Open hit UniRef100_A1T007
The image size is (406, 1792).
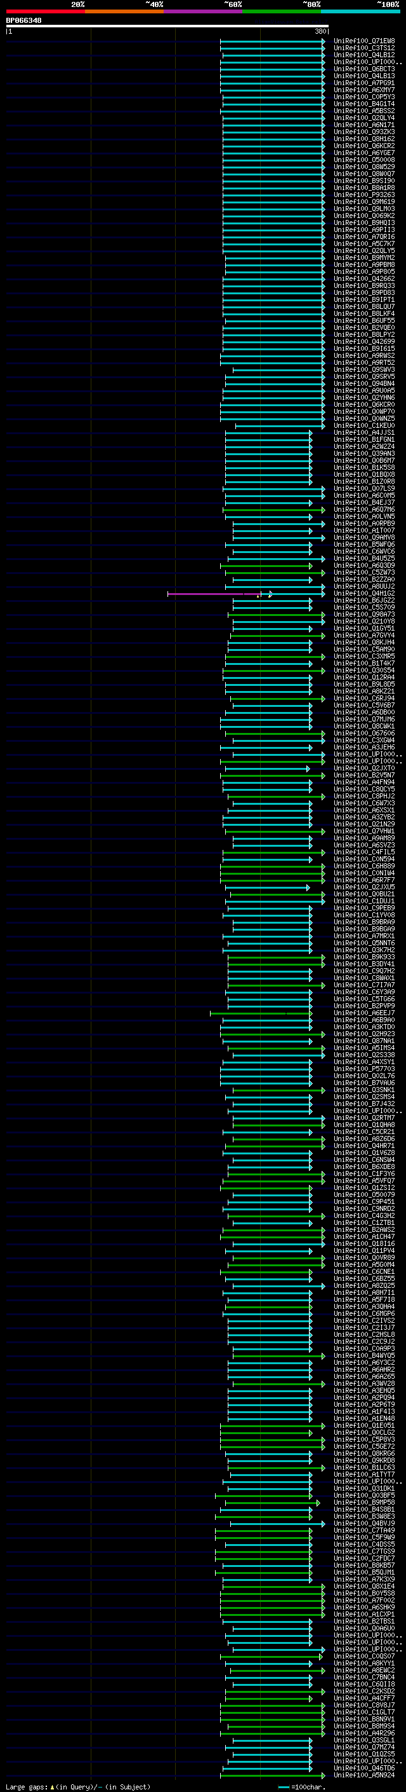[364, 530]
